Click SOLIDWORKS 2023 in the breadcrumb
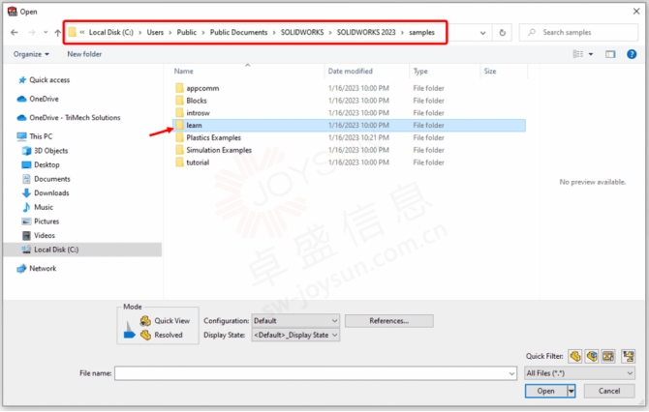The width and height of the screenshot is (649, 412). pyautogui.click(x=366, y=32)
